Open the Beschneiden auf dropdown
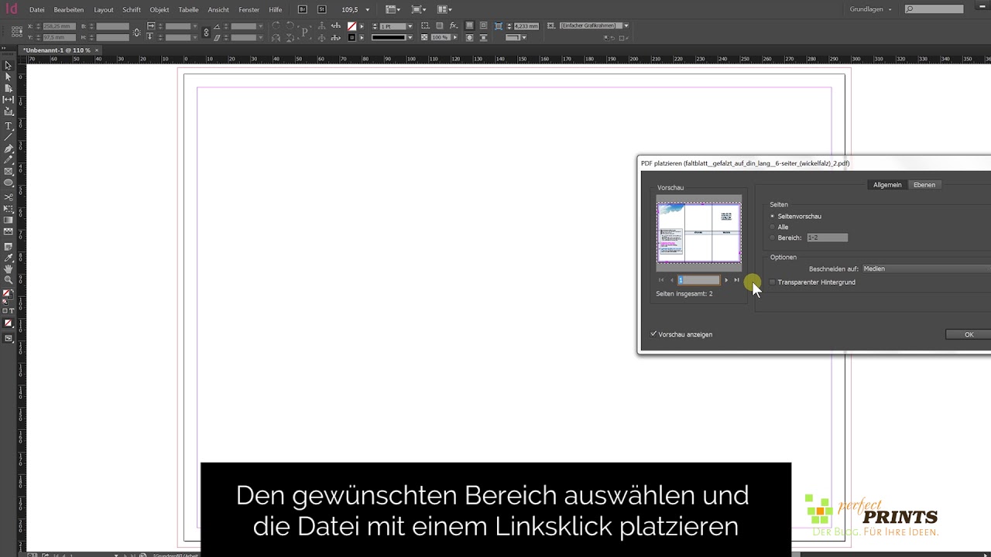 (926, 268)
